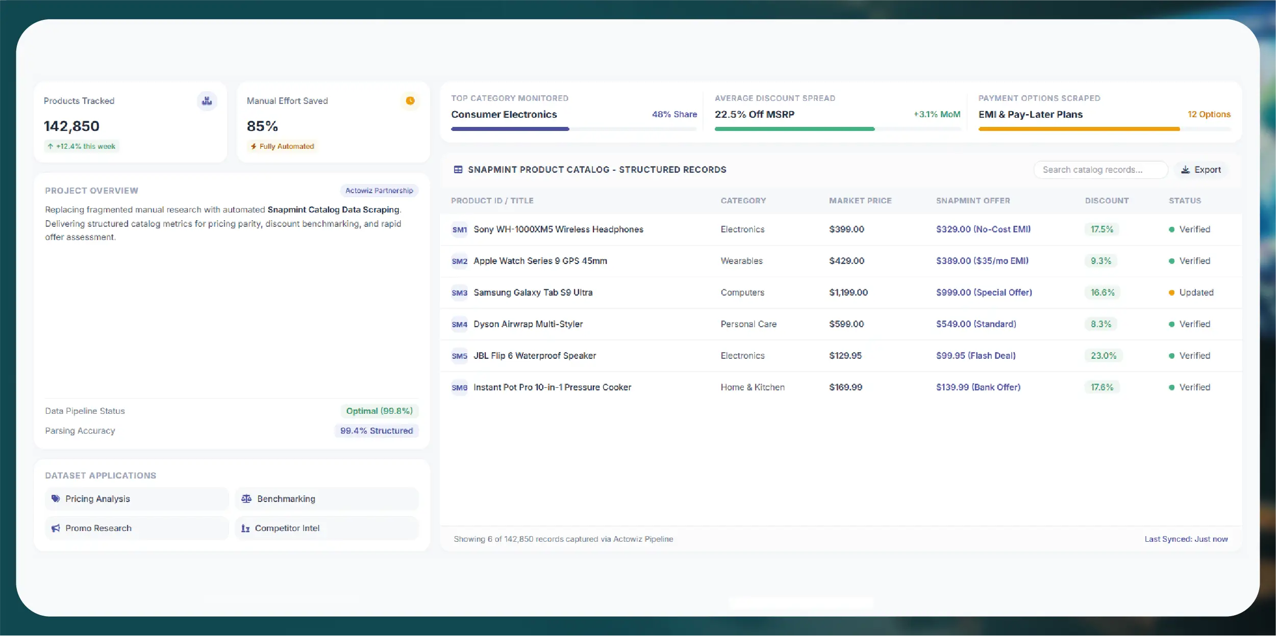Open the Promo Research application

point(137,528)
